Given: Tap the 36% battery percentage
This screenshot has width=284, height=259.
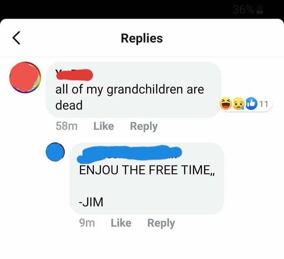Looking at the screenshot, I should 243,10.
